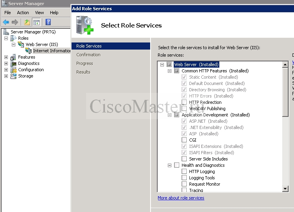Click the Up one level folder icon
The image size is (294, 212).
tap(27, 22)
